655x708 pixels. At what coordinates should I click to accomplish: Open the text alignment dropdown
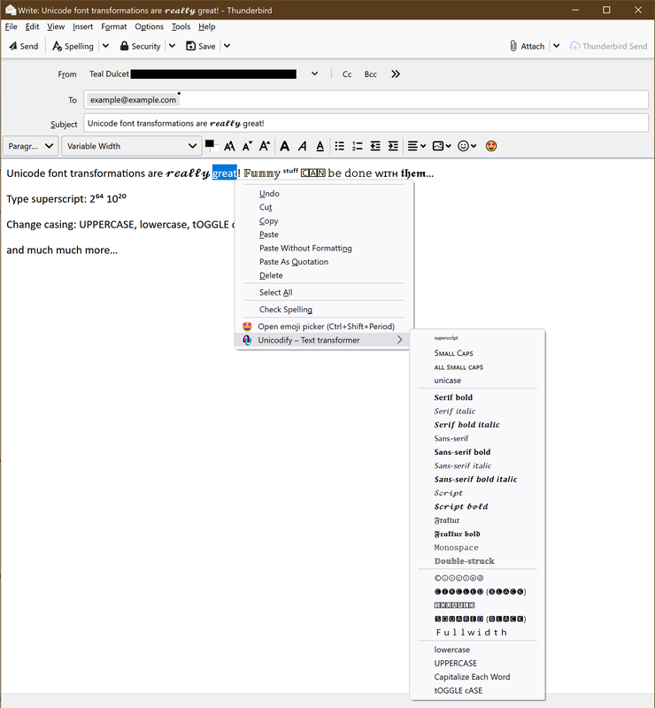coord(417,146)
